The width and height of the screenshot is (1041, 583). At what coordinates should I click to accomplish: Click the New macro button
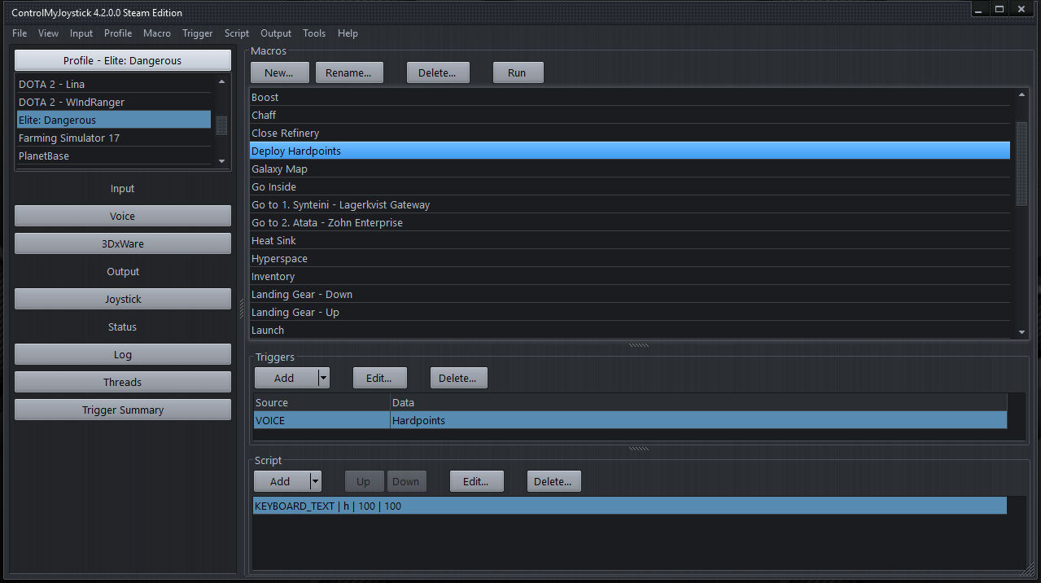point(279,72)
